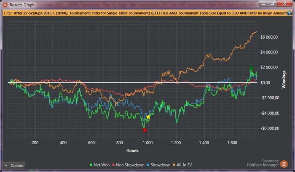Viewport: 295px width, 172px height.
Task: Minimize the Results Graph window
Action: tap(263, 3)
